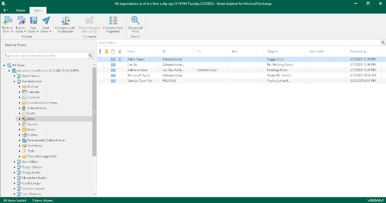The image size is (386, 203).
Task: Select the email with subject Suggestions
Action: pos(275,59)
